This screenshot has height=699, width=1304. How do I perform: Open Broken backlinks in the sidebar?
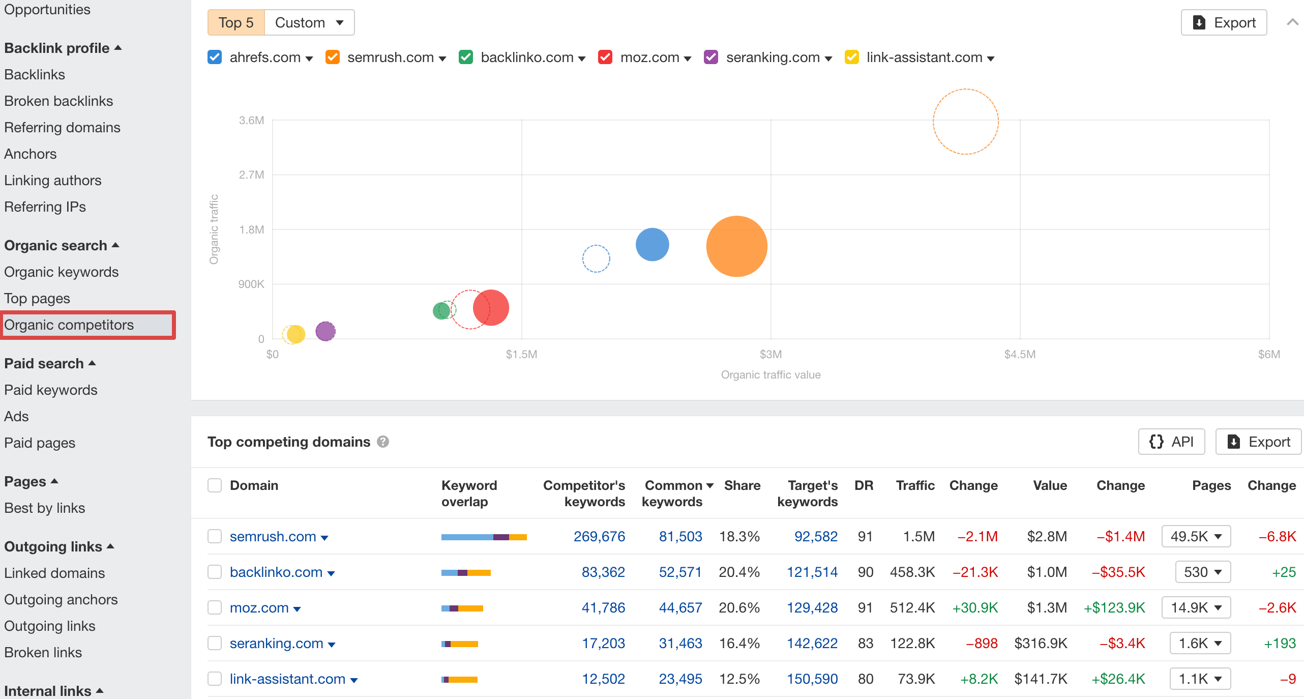[58, 101]
